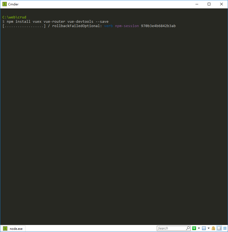Image resolution: width=228 pixels, height=232 pixels.
Task: Expand the console list dropdown arrow
Action: (209, 228)
